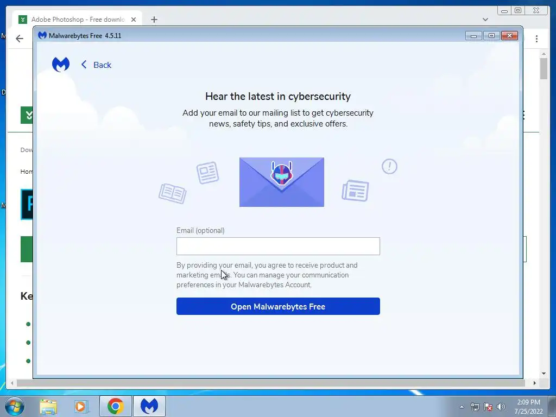
Task: Go back in the Chrome browser
Action: coord(20,39)
